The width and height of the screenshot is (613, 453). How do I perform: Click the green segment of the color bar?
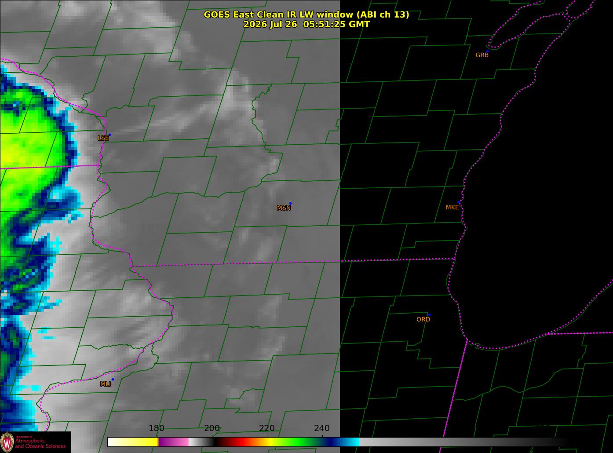pyautogui.click(x=299, y=442)
